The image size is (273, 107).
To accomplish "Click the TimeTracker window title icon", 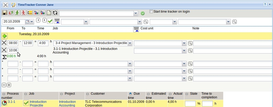I will 13,5.
